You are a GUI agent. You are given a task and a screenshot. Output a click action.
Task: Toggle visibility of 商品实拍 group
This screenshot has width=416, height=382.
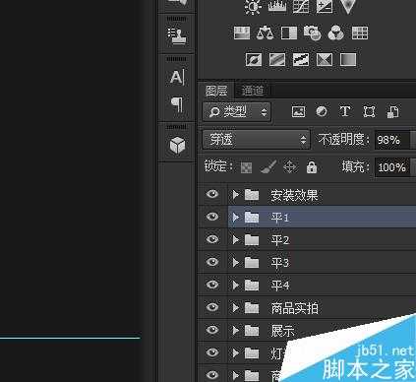[x=212, y=307]
